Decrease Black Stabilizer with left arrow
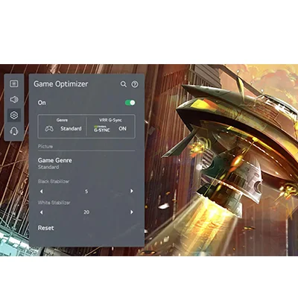The height and width of the screenshot is (298, 298). [x=42, y=191]
